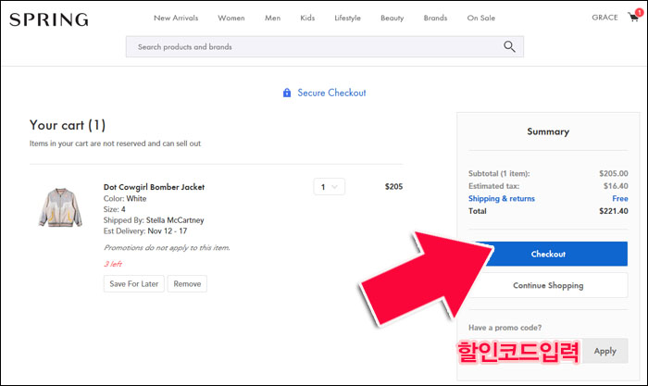
Task: Open the Women menu
Action: click(x=231, y=18)
